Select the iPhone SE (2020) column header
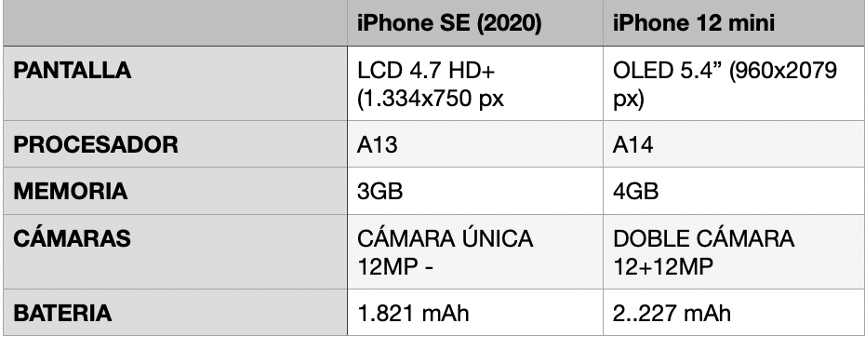This screenshot has height=337, width=865. click(475, 23)
